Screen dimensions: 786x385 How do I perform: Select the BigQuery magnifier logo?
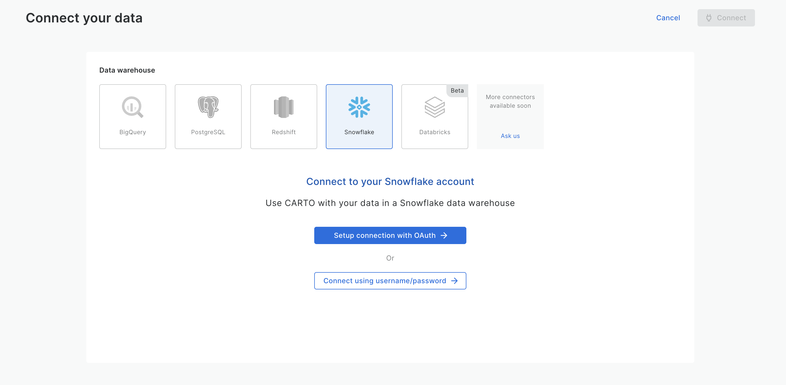pos(132,107)
